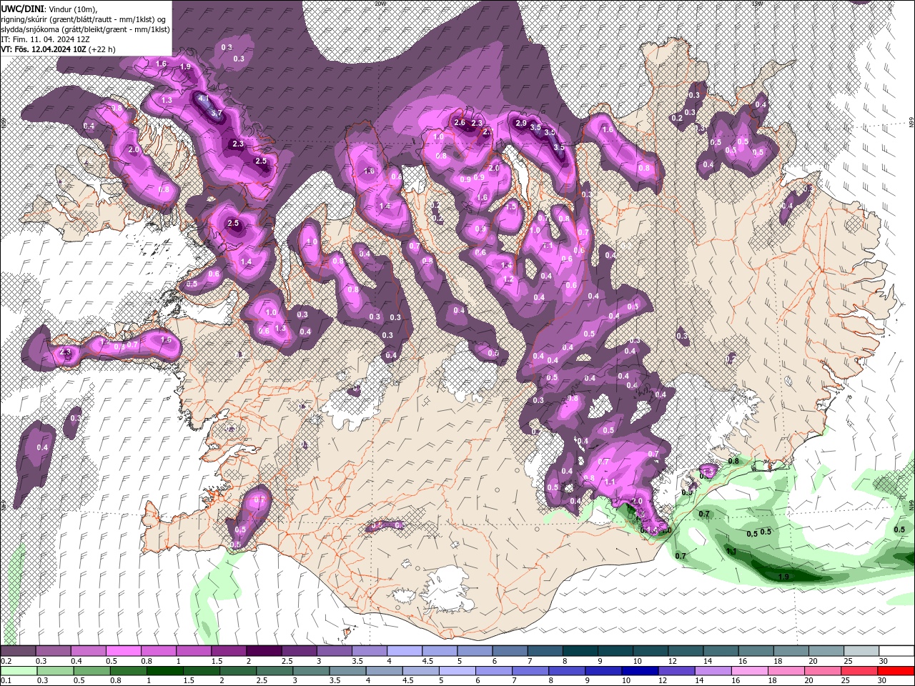The width and height of the screenshot is (915, 686).
Task: Click the 0.2 map value beside the northeast 0.3
Action: (677, 118)
